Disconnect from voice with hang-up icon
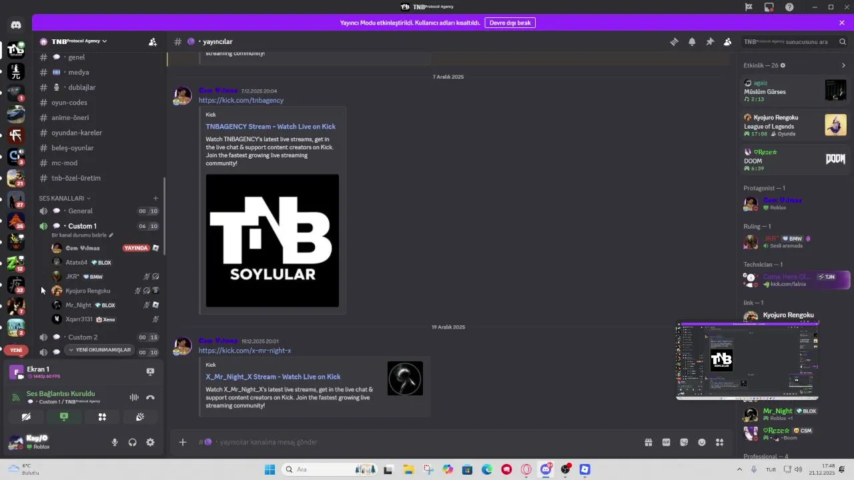Image resolution: width=854 pixels, height=480 pixels. point(150,397)
